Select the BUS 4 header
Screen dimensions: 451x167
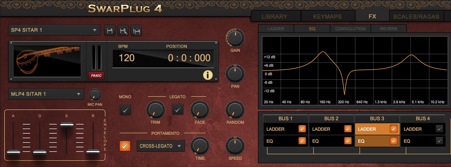pos(423,119)
